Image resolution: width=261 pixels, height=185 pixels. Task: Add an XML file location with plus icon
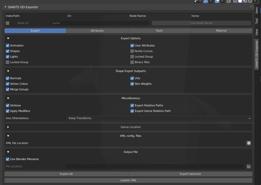[x=249, y=143]
